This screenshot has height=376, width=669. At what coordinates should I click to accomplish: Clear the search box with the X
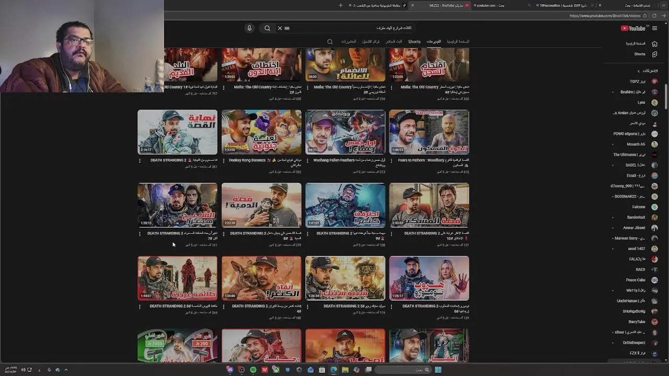(x=280, y=28)
